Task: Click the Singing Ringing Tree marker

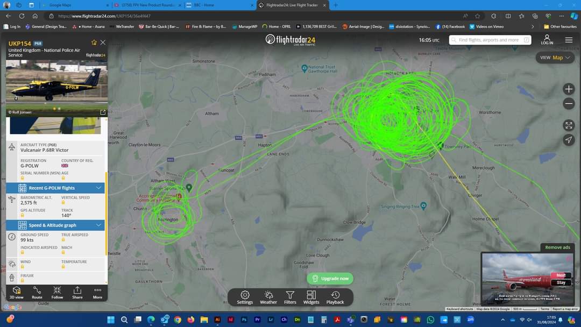Action: pos(423,205)
